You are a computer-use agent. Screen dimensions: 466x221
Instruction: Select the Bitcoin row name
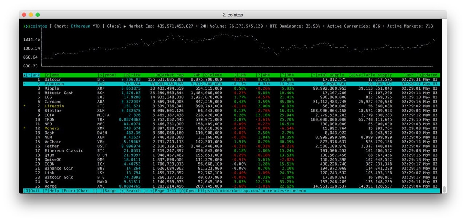(x=53, y=79)
